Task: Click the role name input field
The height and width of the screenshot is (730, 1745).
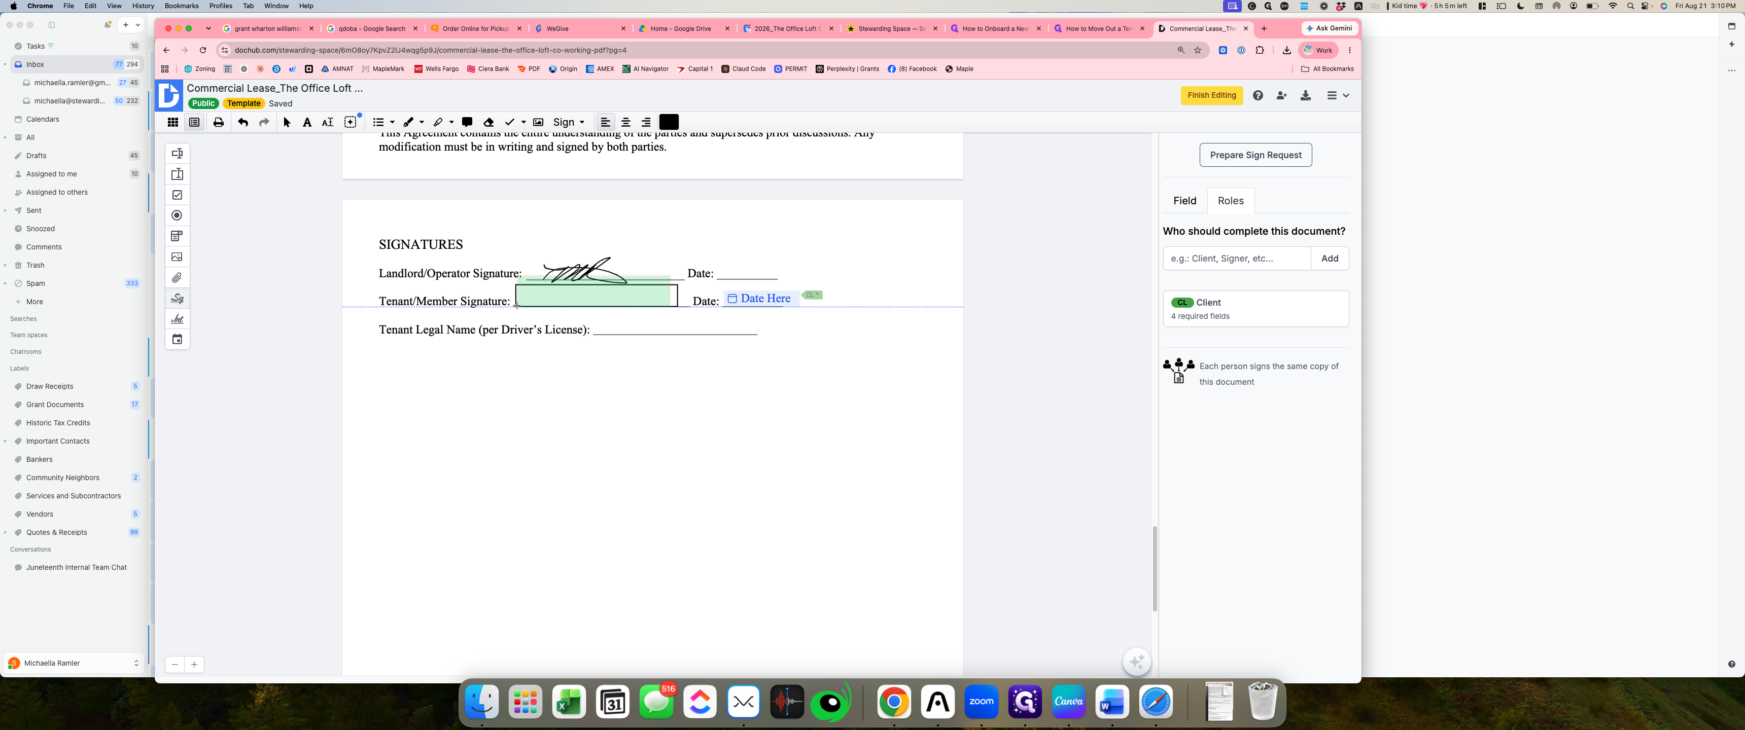Action: tap(1236, 258)
